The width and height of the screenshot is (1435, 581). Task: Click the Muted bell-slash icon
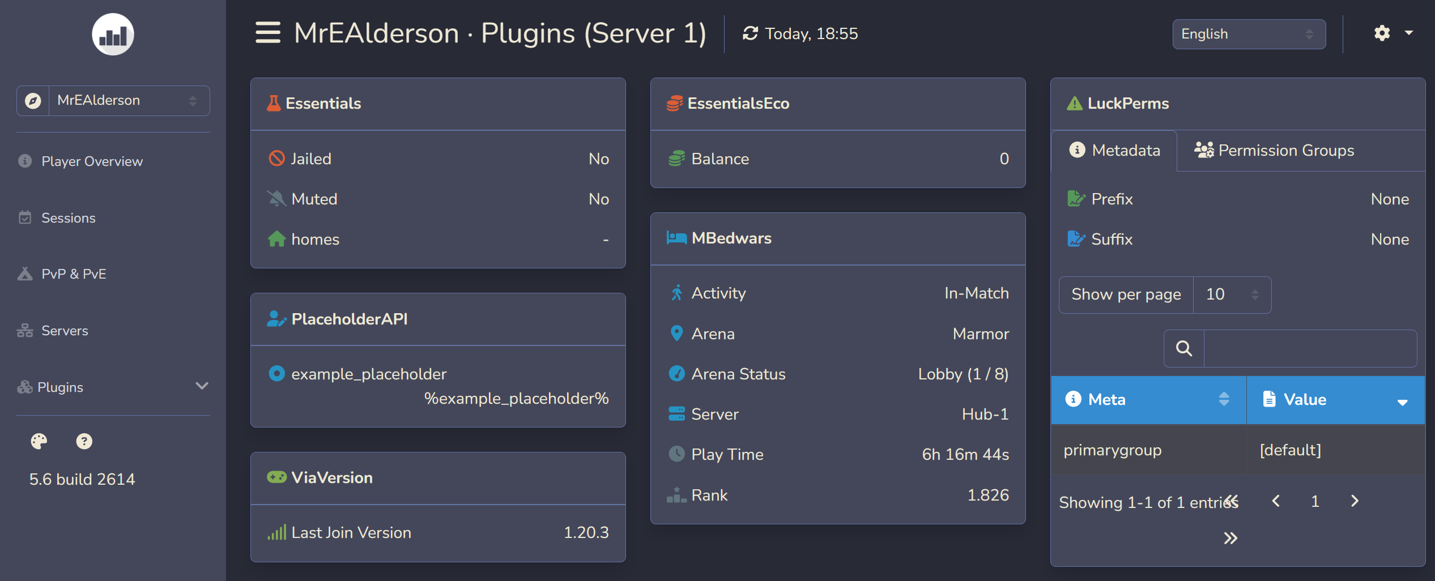click(x=276, y=199)
